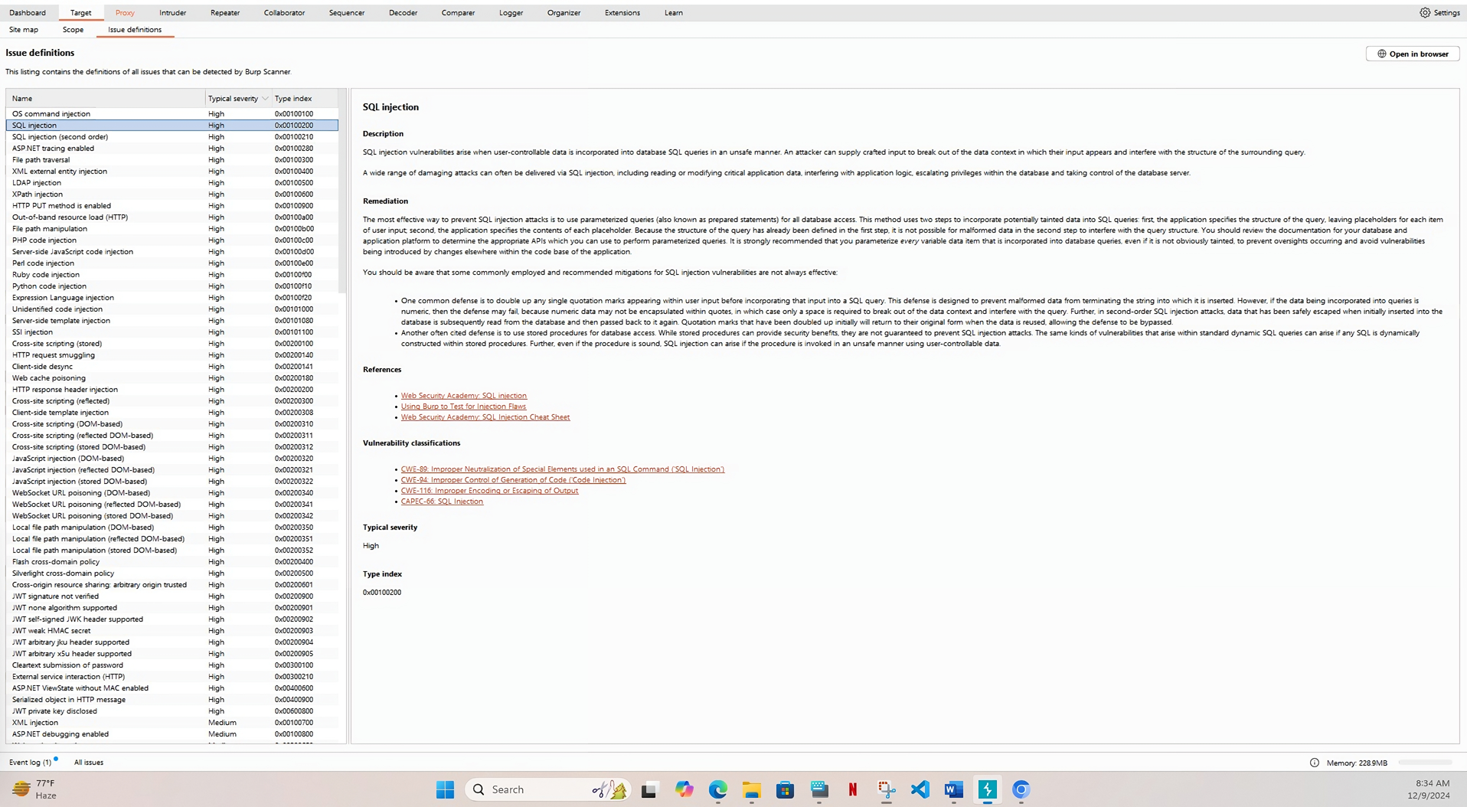Switch to the Intruder tab
This screenshot has height=807, width=1467.
coord(172,12)
